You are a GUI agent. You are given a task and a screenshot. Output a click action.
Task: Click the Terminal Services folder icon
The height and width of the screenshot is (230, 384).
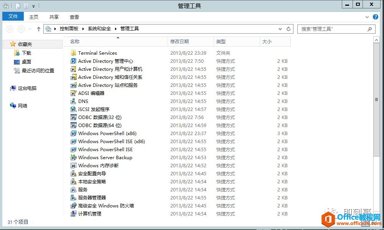pyautogui.click(x=74, y=53)
